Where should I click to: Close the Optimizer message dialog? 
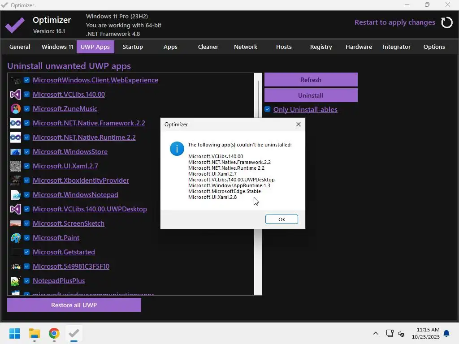[298, 124]
